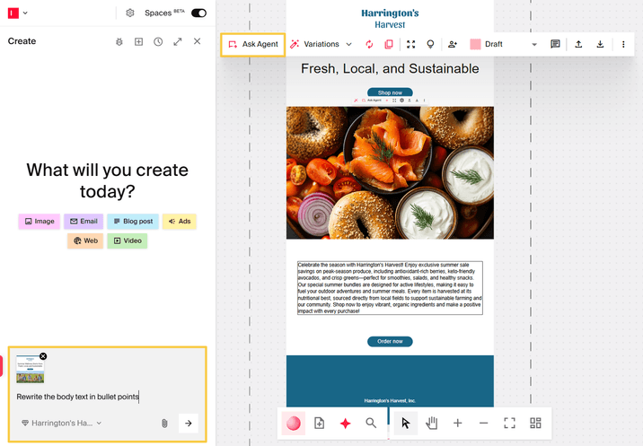
Task: Select the hand pan tool
Action: pyautogui.click(x=432, y=423)
